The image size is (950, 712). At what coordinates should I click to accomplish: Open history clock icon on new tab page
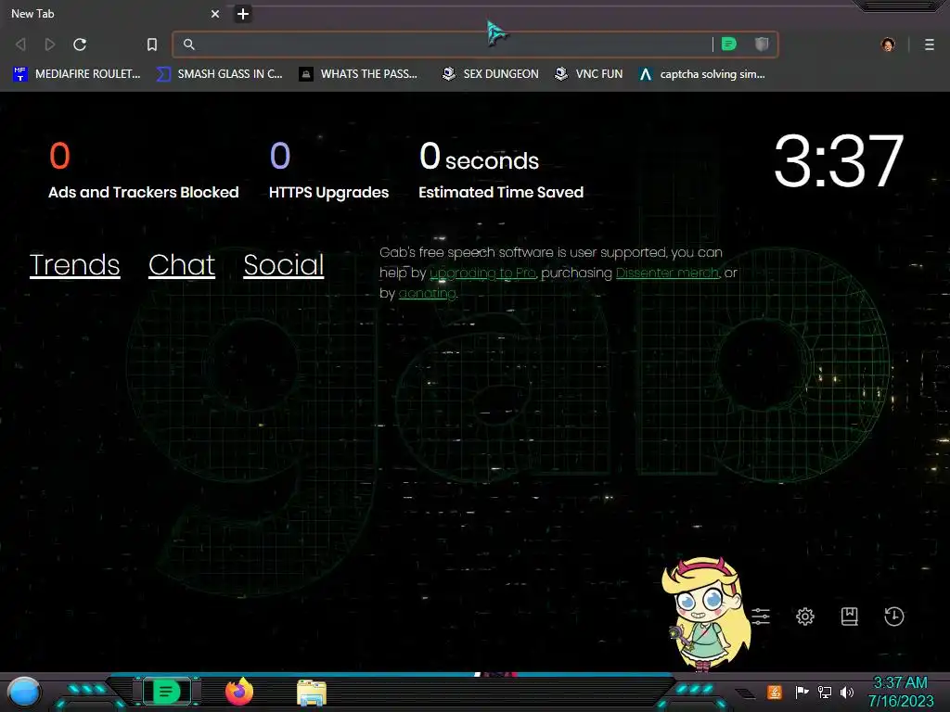(x=894, y=617)
